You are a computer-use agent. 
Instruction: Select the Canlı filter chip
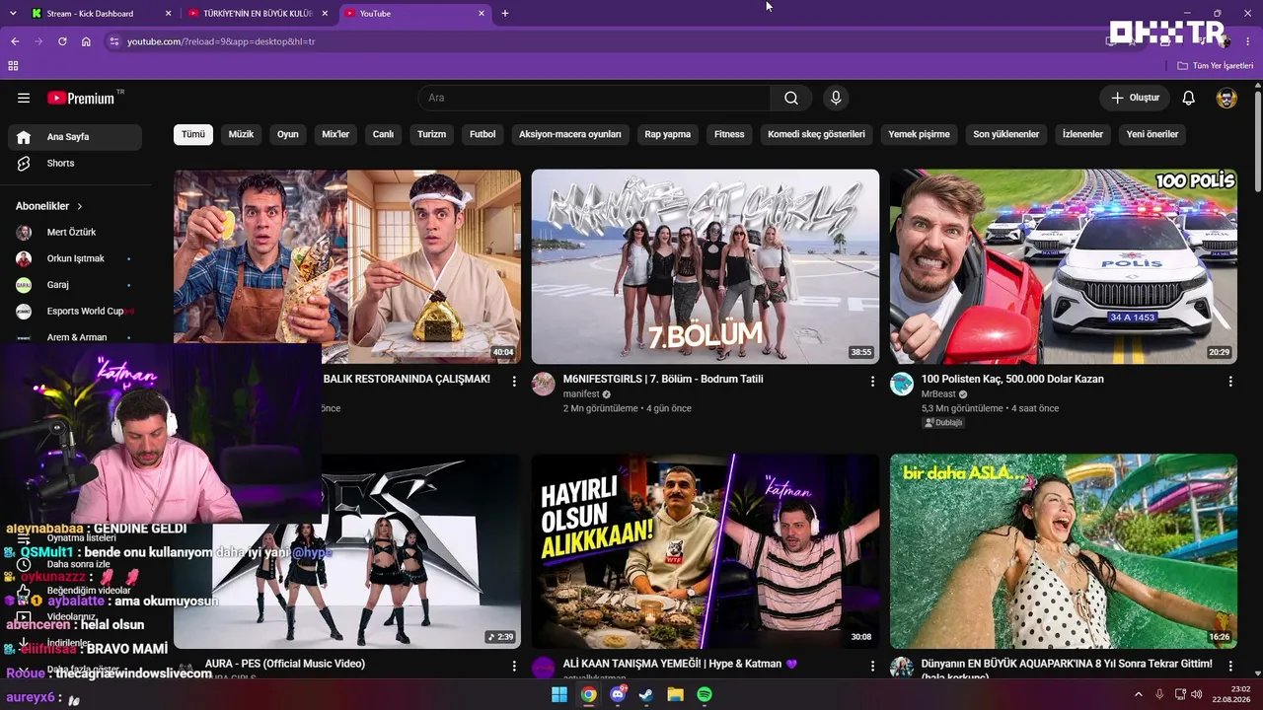(383, 134)
